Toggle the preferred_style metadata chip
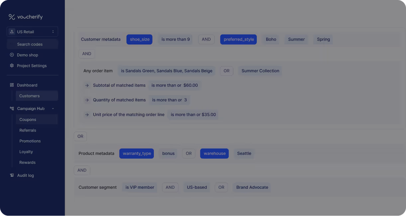Viewport: 406px width, 216px height. 238,39
